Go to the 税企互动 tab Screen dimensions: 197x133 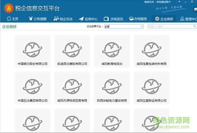tap(63, 19)
